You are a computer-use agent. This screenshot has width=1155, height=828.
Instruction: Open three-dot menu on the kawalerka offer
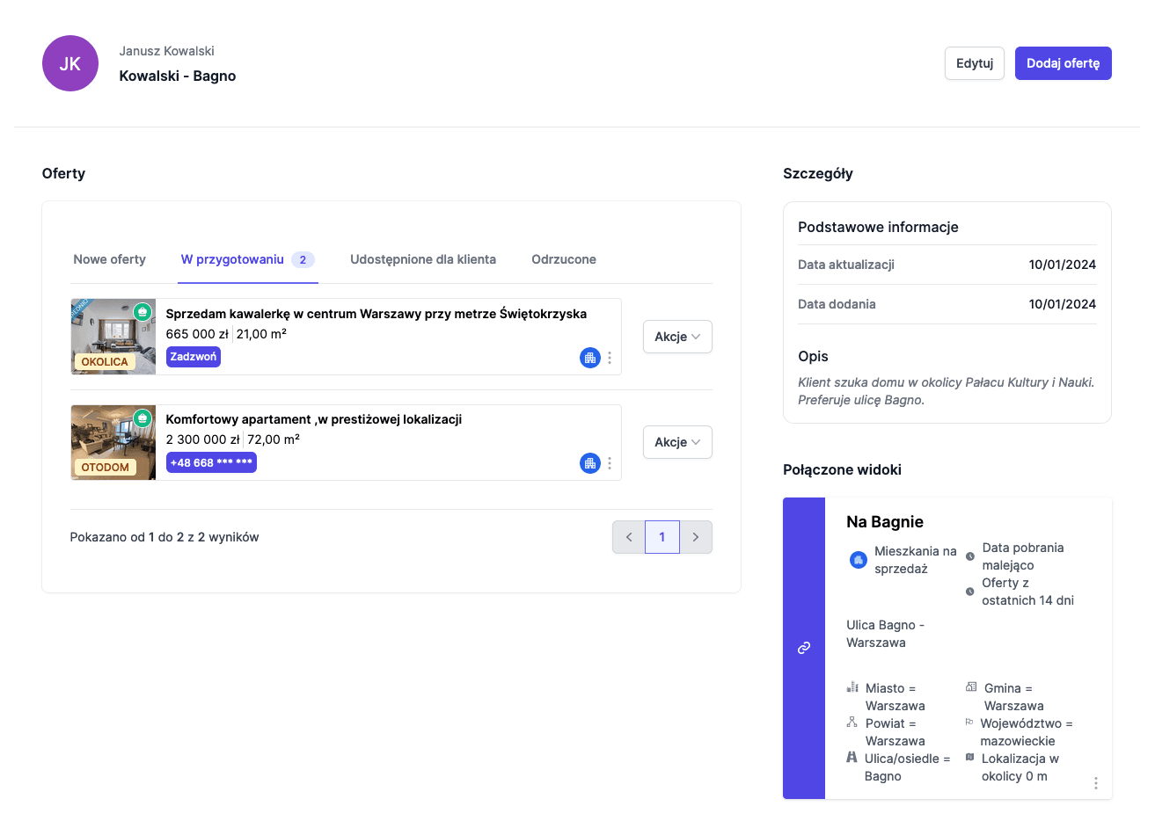click(610, 358)
